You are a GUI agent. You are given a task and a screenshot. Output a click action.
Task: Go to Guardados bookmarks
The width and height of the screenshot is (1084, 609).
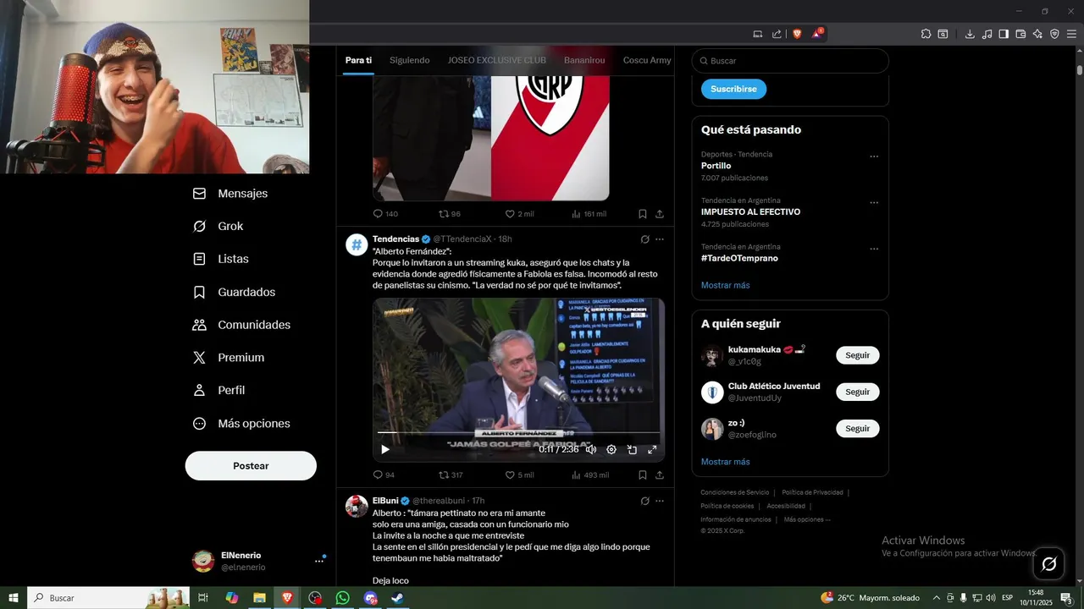click(x=234, y=292)
